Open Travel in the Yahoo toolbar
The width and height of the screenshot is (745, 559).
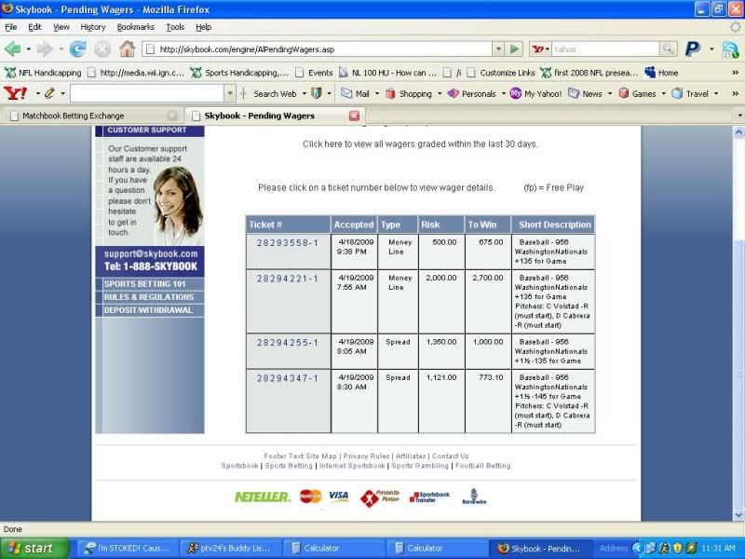click(690, 94)
